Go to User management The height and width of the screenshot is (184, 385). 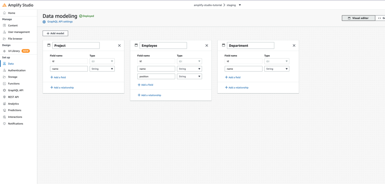coord(19,32)
